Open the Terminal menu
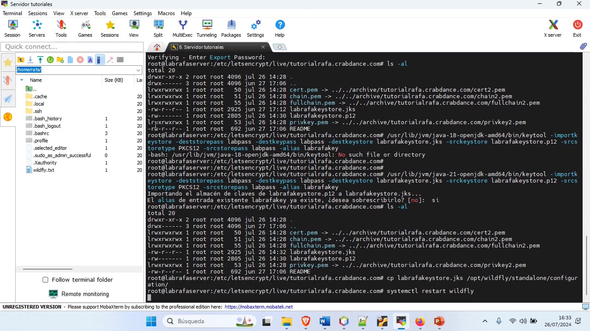Image resolution: width=590 pixels, height=331 pixels. [x=12, y=13]
